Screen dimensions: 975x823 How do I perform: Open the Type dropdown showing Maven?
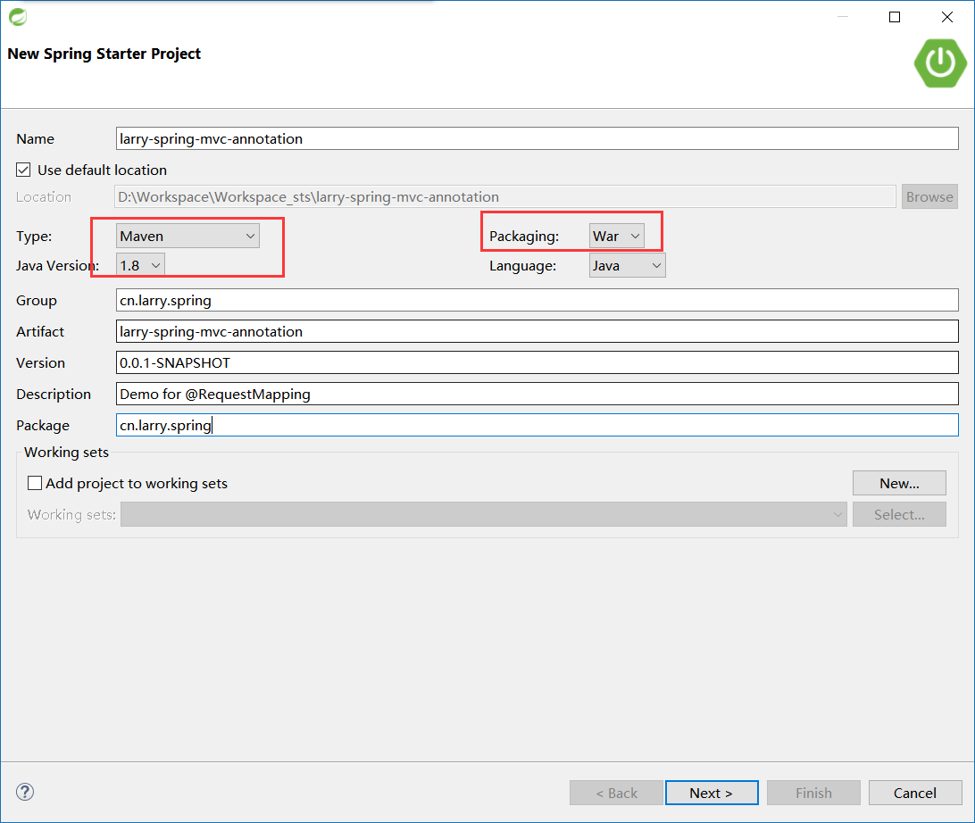187,237
